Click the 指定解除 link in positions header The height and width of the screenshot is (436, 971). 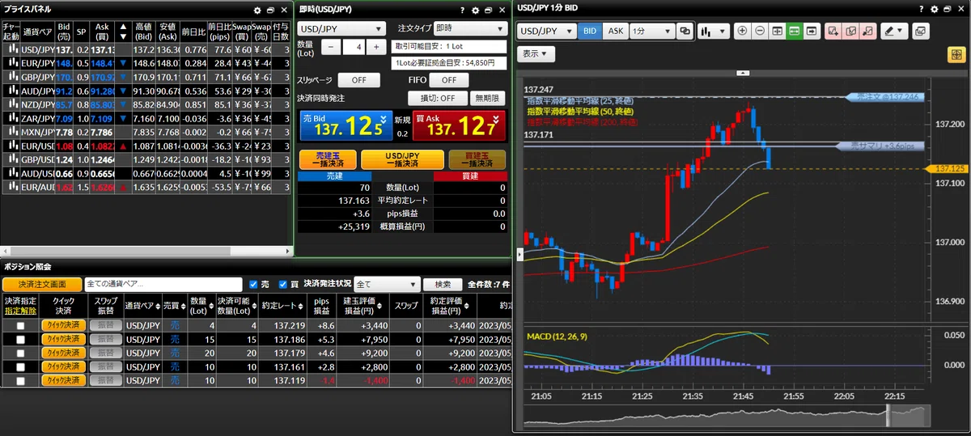(21, 311)
